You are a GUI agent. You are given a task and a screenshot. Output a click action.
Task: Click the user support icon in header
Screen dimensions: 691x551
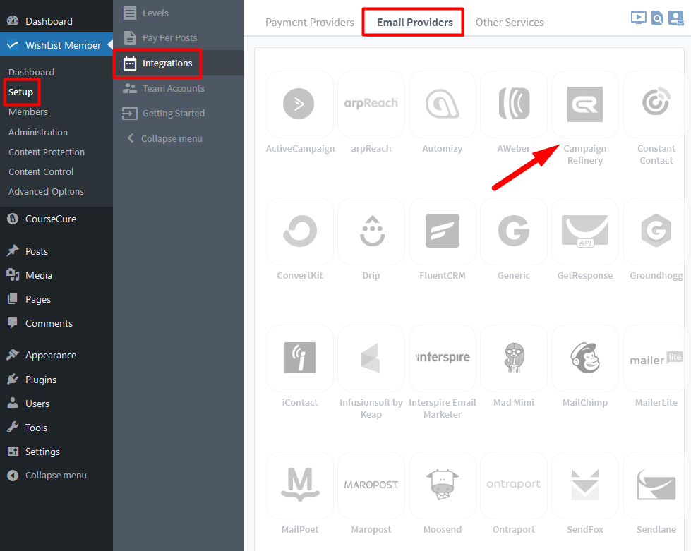(x=675, y=18)
